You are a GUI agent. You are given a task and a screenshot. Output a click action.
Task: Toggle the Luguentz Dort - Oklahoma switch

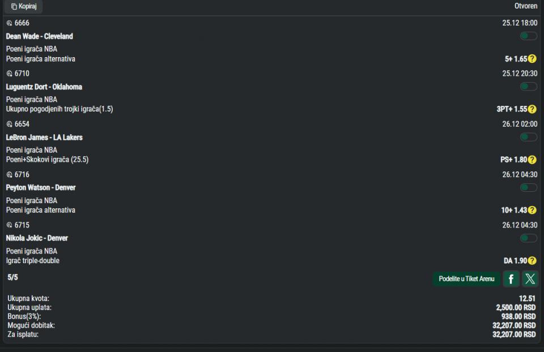coord(529,87)
